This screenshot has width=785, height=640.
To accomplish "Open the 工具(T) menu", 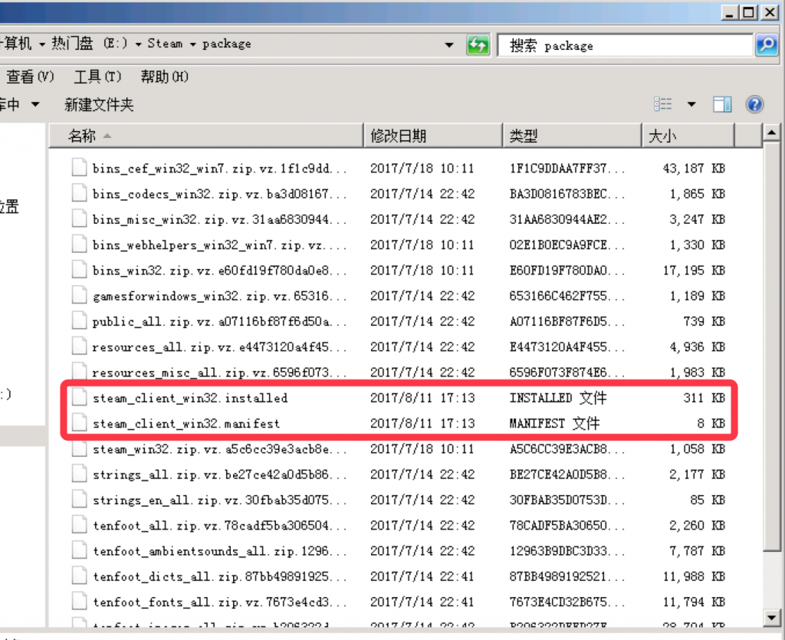I will pyautogui.click(x=97, y=77).
